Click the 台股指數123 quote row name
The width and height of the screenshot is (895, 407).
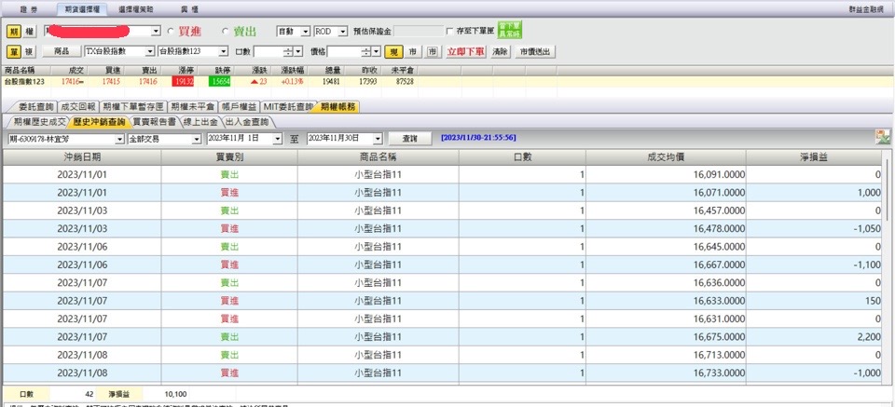pos(24,82)
